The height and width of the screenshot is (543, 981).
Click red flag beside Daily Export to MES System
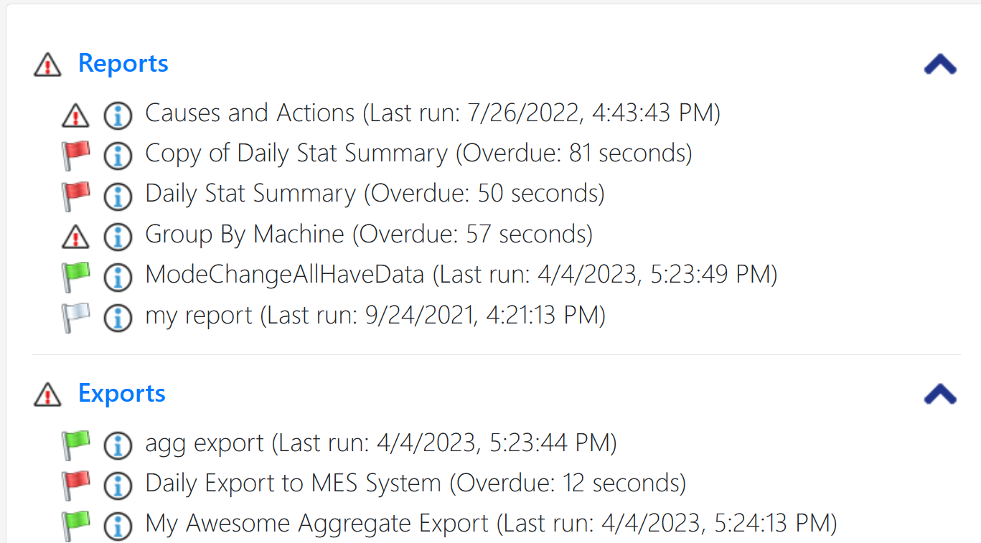[x=75, y=485]
